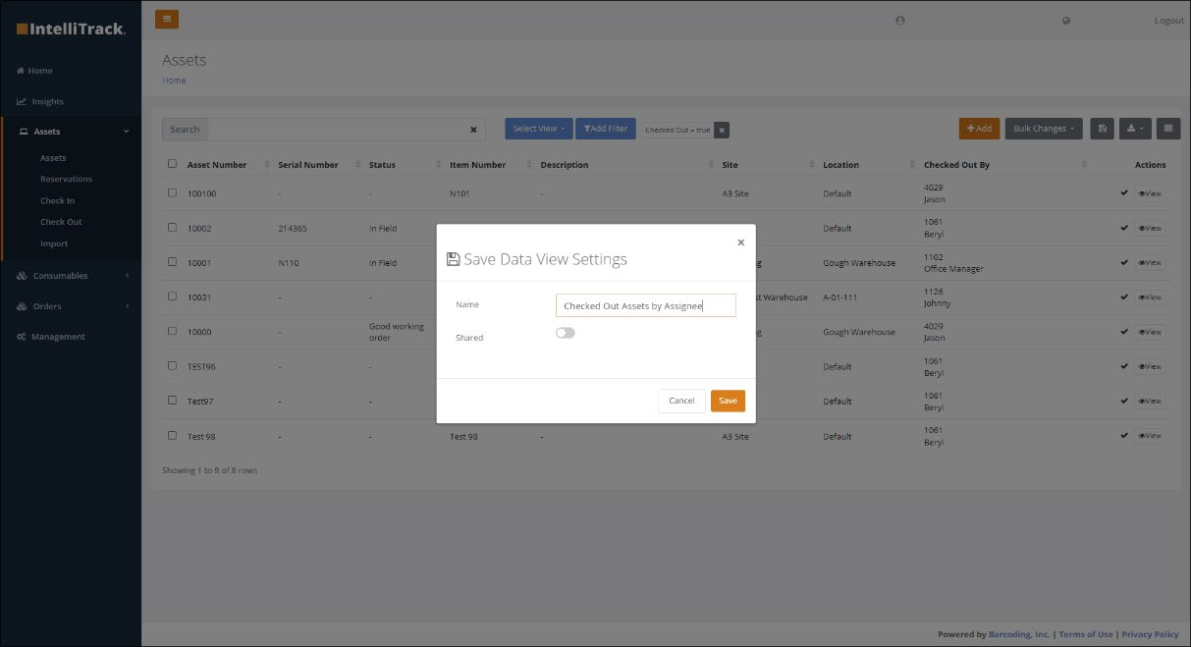Open the Terms of Use link
The image size is (1191, 647).
tap(1086, 634)
